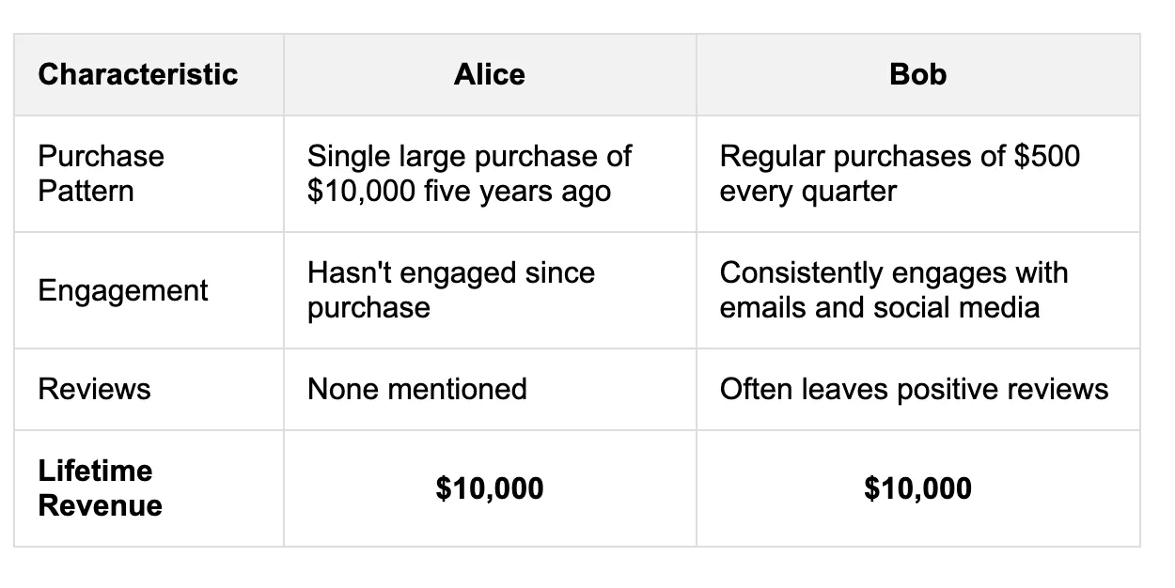This screenshot has height=588, width=1175.
Task: Click "Consistently engages with emails" cell
Action: 917,290
